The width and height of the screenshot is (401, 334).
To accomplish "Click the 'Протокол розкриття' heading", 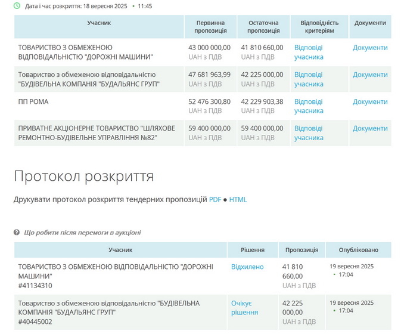I will (x=83, y=177).
